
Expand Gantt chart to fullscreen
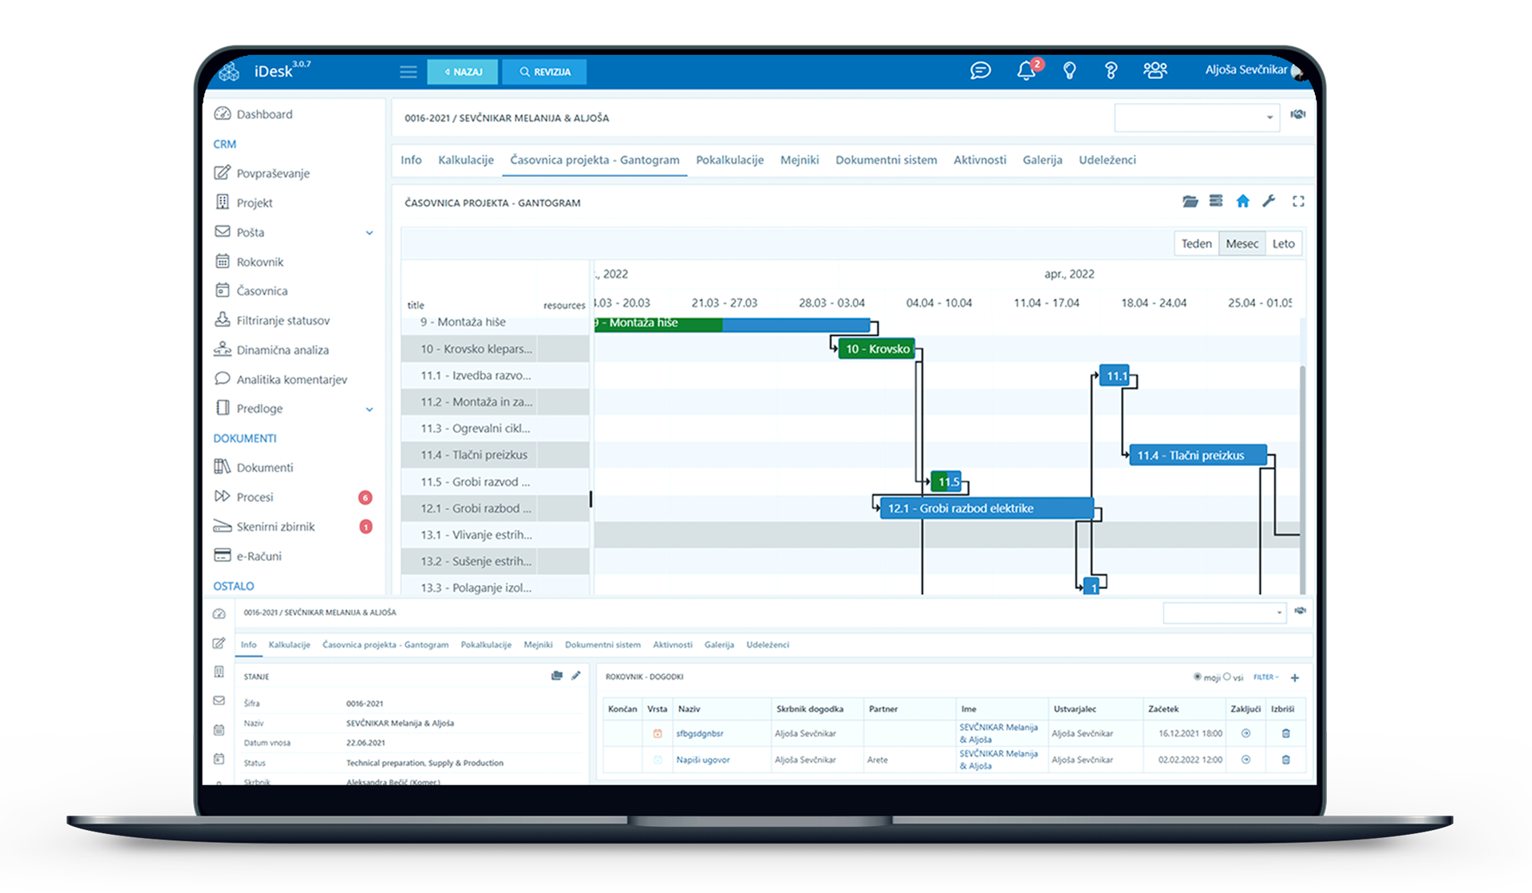click(1298, 201)
